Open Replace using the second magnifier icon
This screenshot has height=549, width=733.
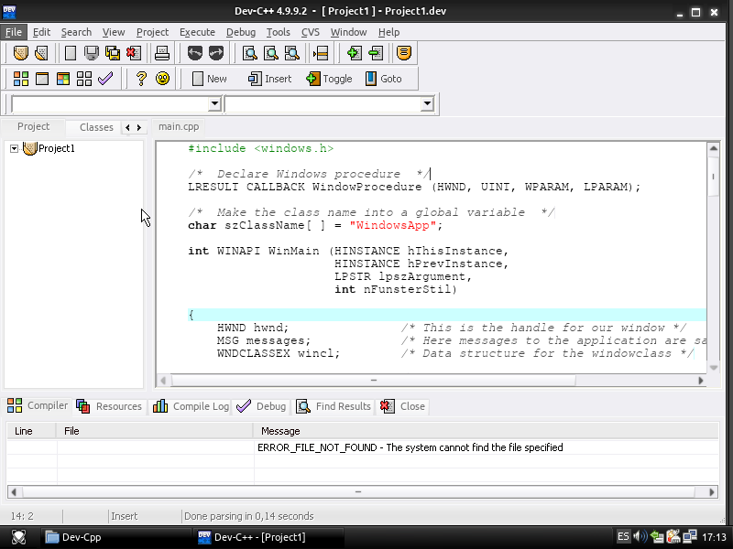[x=271, y=53]
